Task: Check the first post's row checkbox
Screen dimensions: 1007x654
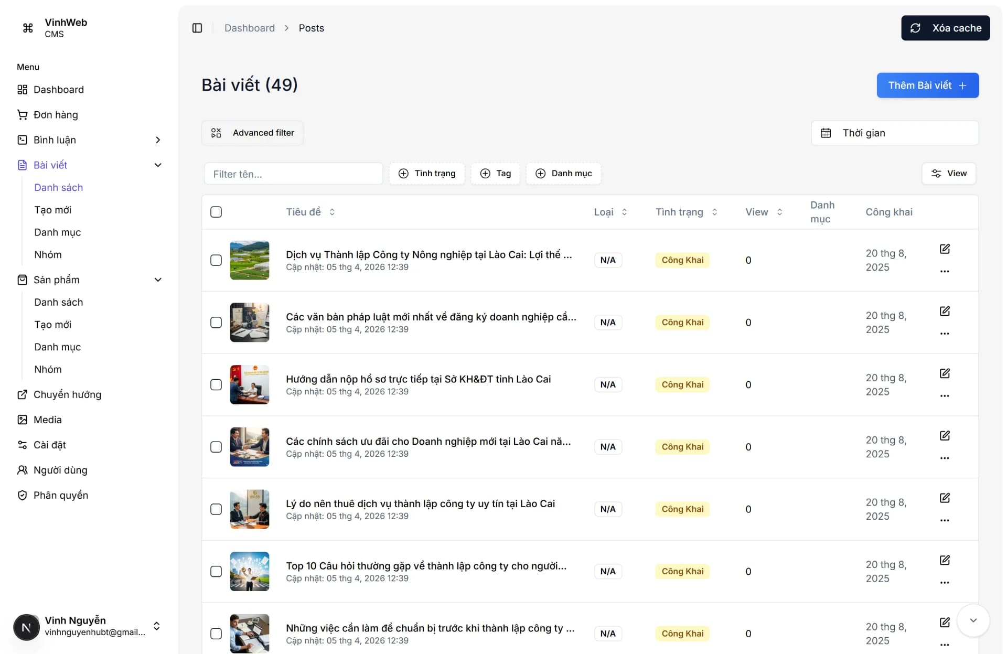Action: (x=216, y=260)
